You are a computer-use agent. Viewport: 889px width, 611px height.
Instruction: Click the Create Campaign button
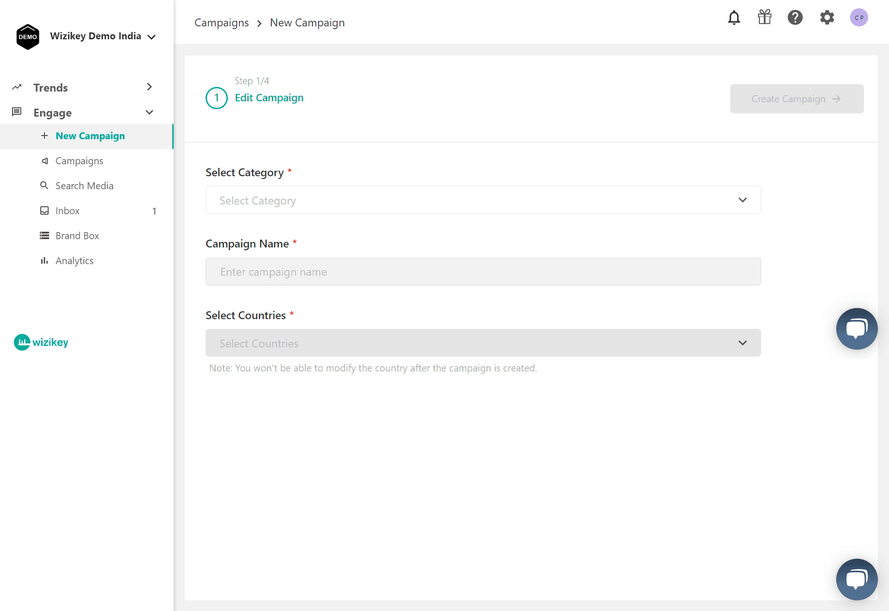[796, 99]
